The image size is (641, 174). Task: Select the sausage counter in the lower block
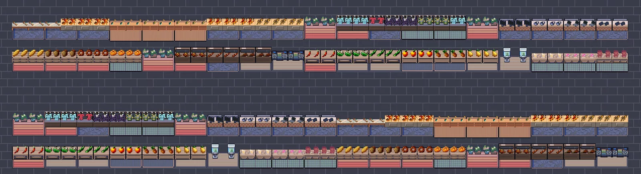(x=547, y=156)
